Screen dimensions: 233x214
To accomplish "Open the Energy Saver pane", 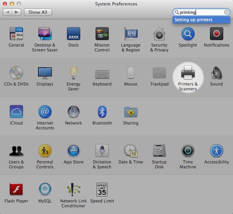I will click(73, 73).
